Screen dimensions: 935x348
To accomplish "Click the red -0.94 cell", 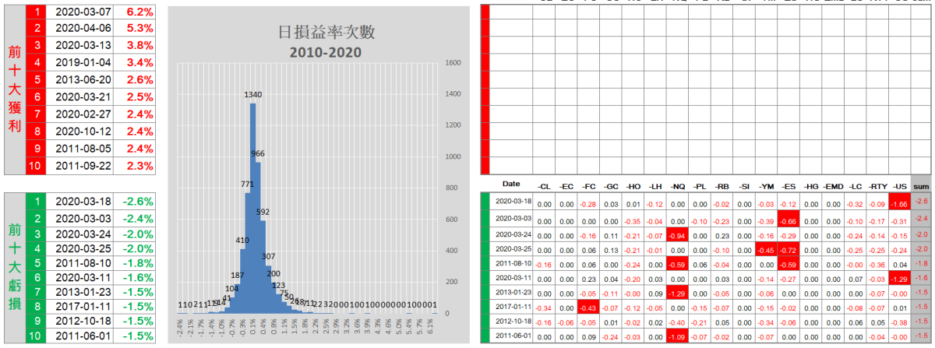I will coord(678,235).
